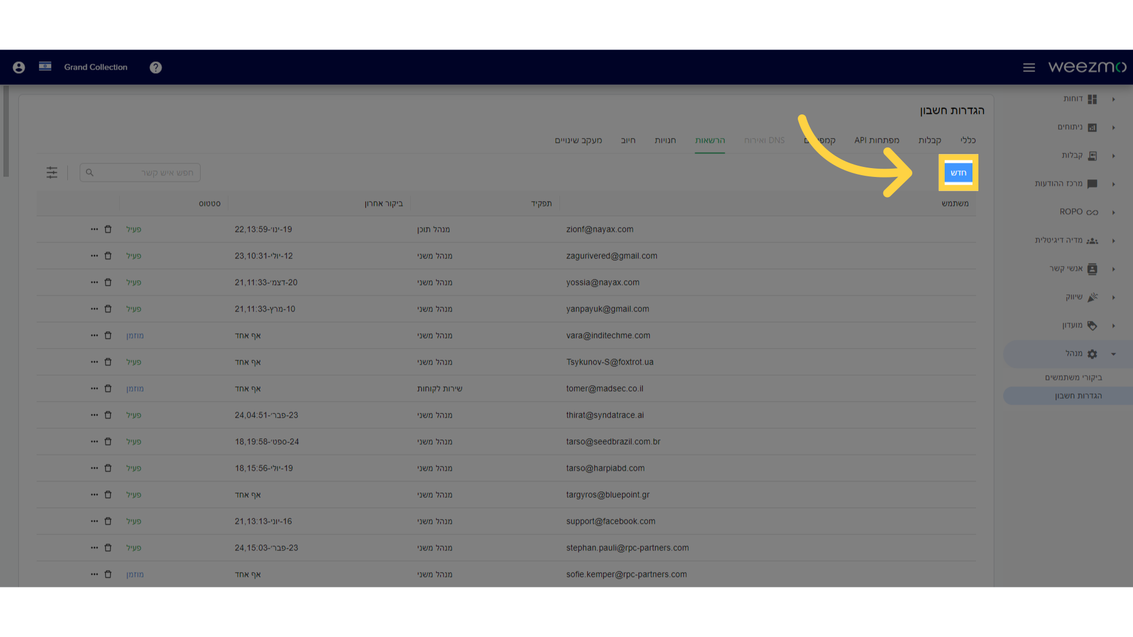The image size is (1133, 637).
Task: Click the weezmo logo
Action: pos(1087,67)
